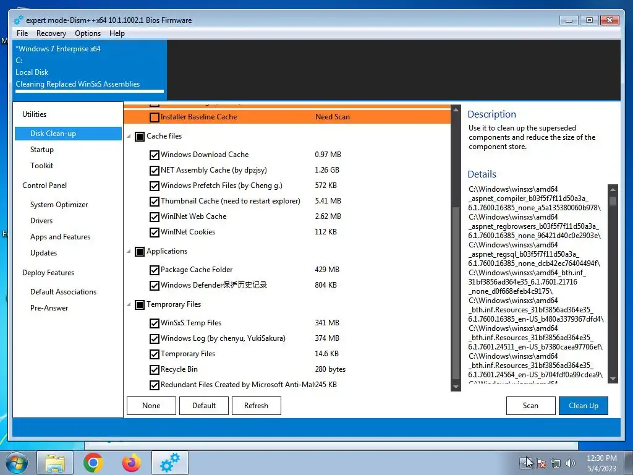633x475 pixels.
Task: Uncheck Package Cache Folder
Action: point(154,270)
